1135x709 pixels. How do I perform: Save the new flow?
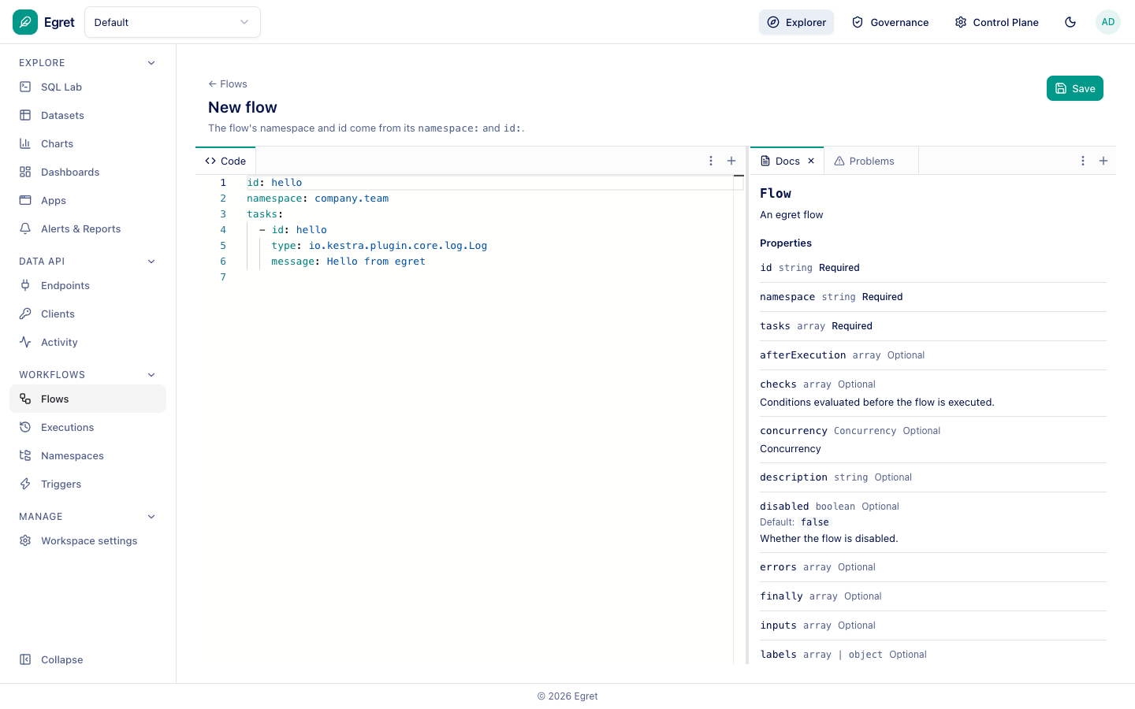tap(1075, 88)
